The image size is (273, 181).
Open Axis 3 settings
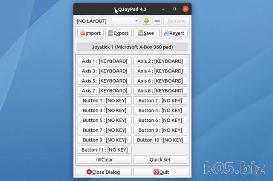pos(105,71)
